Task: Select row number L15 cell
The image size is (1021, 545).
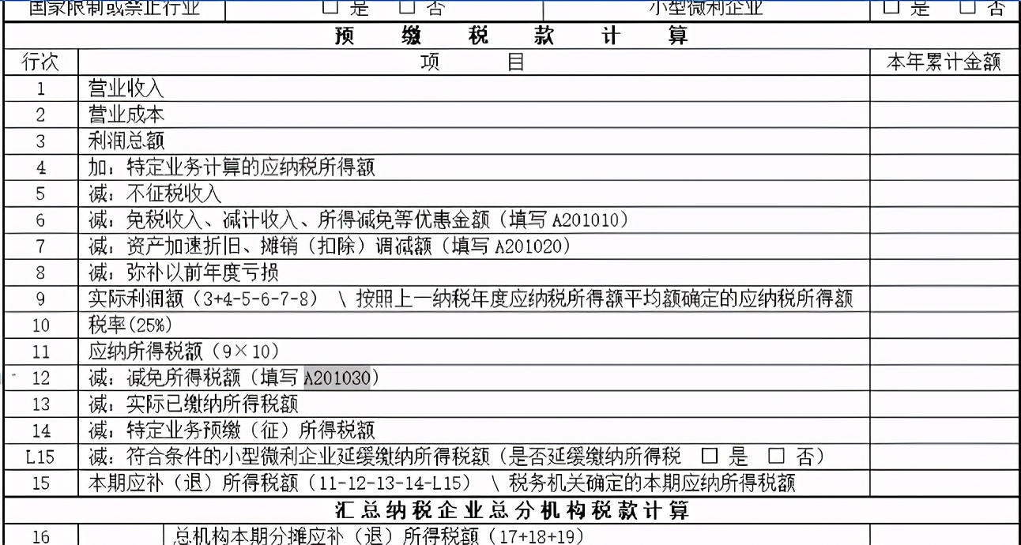Action: (40, 456)
